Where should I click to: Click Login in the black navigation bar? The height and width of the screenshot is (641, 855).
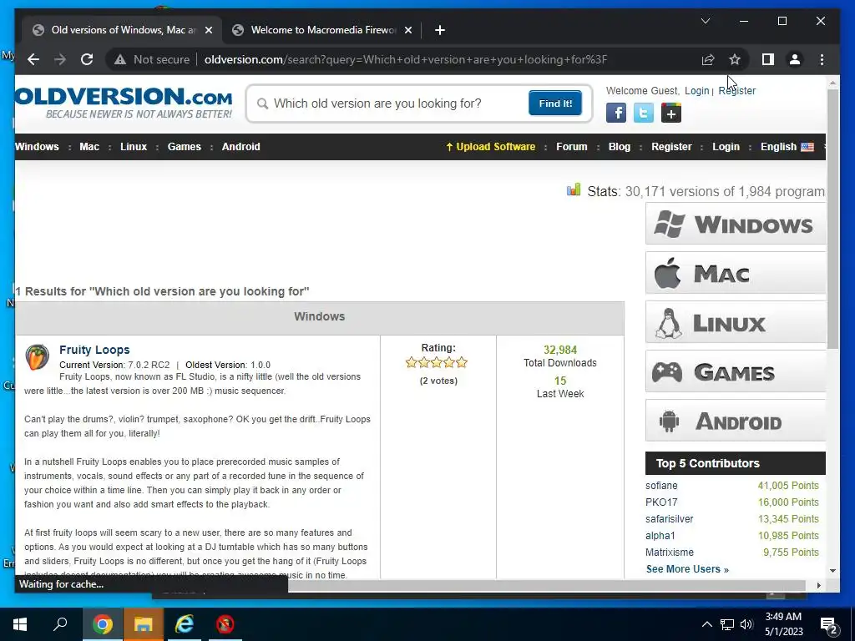tap(726, 147)
